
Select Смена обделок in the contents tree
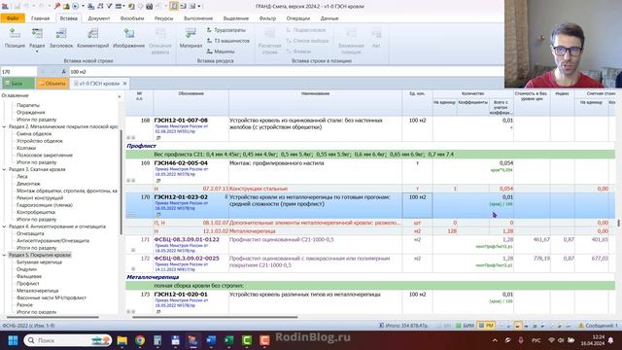[34, 134]
